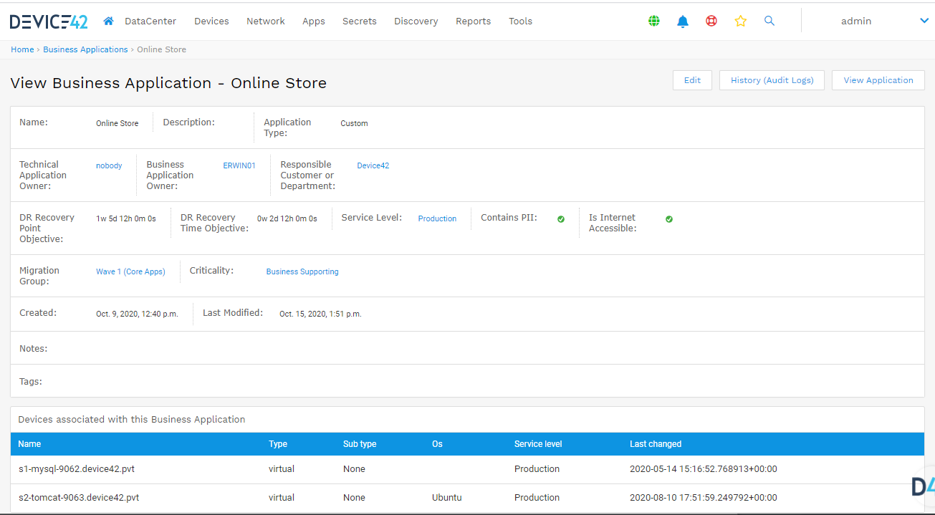Open the Devices menu
This screenshot has height=515, width=935.
[x=211, y=21]
